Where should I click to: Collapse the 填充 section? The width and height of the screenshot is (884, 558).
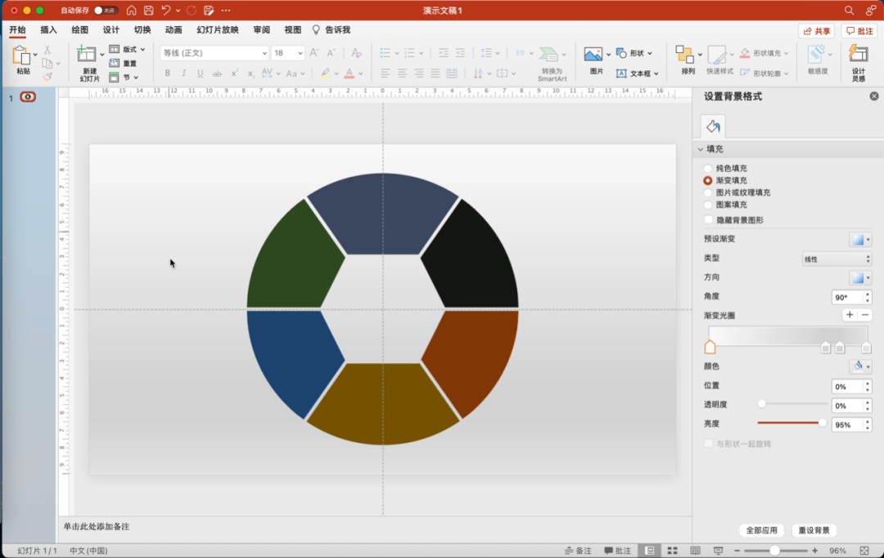pos(701,150)
